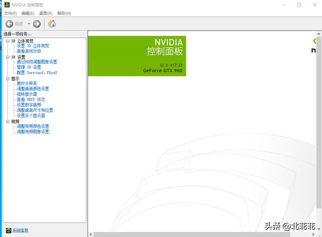Screen dimensions: 322x237
Task: Open the 桌面(K) menu
Action: tap(46, 14)
